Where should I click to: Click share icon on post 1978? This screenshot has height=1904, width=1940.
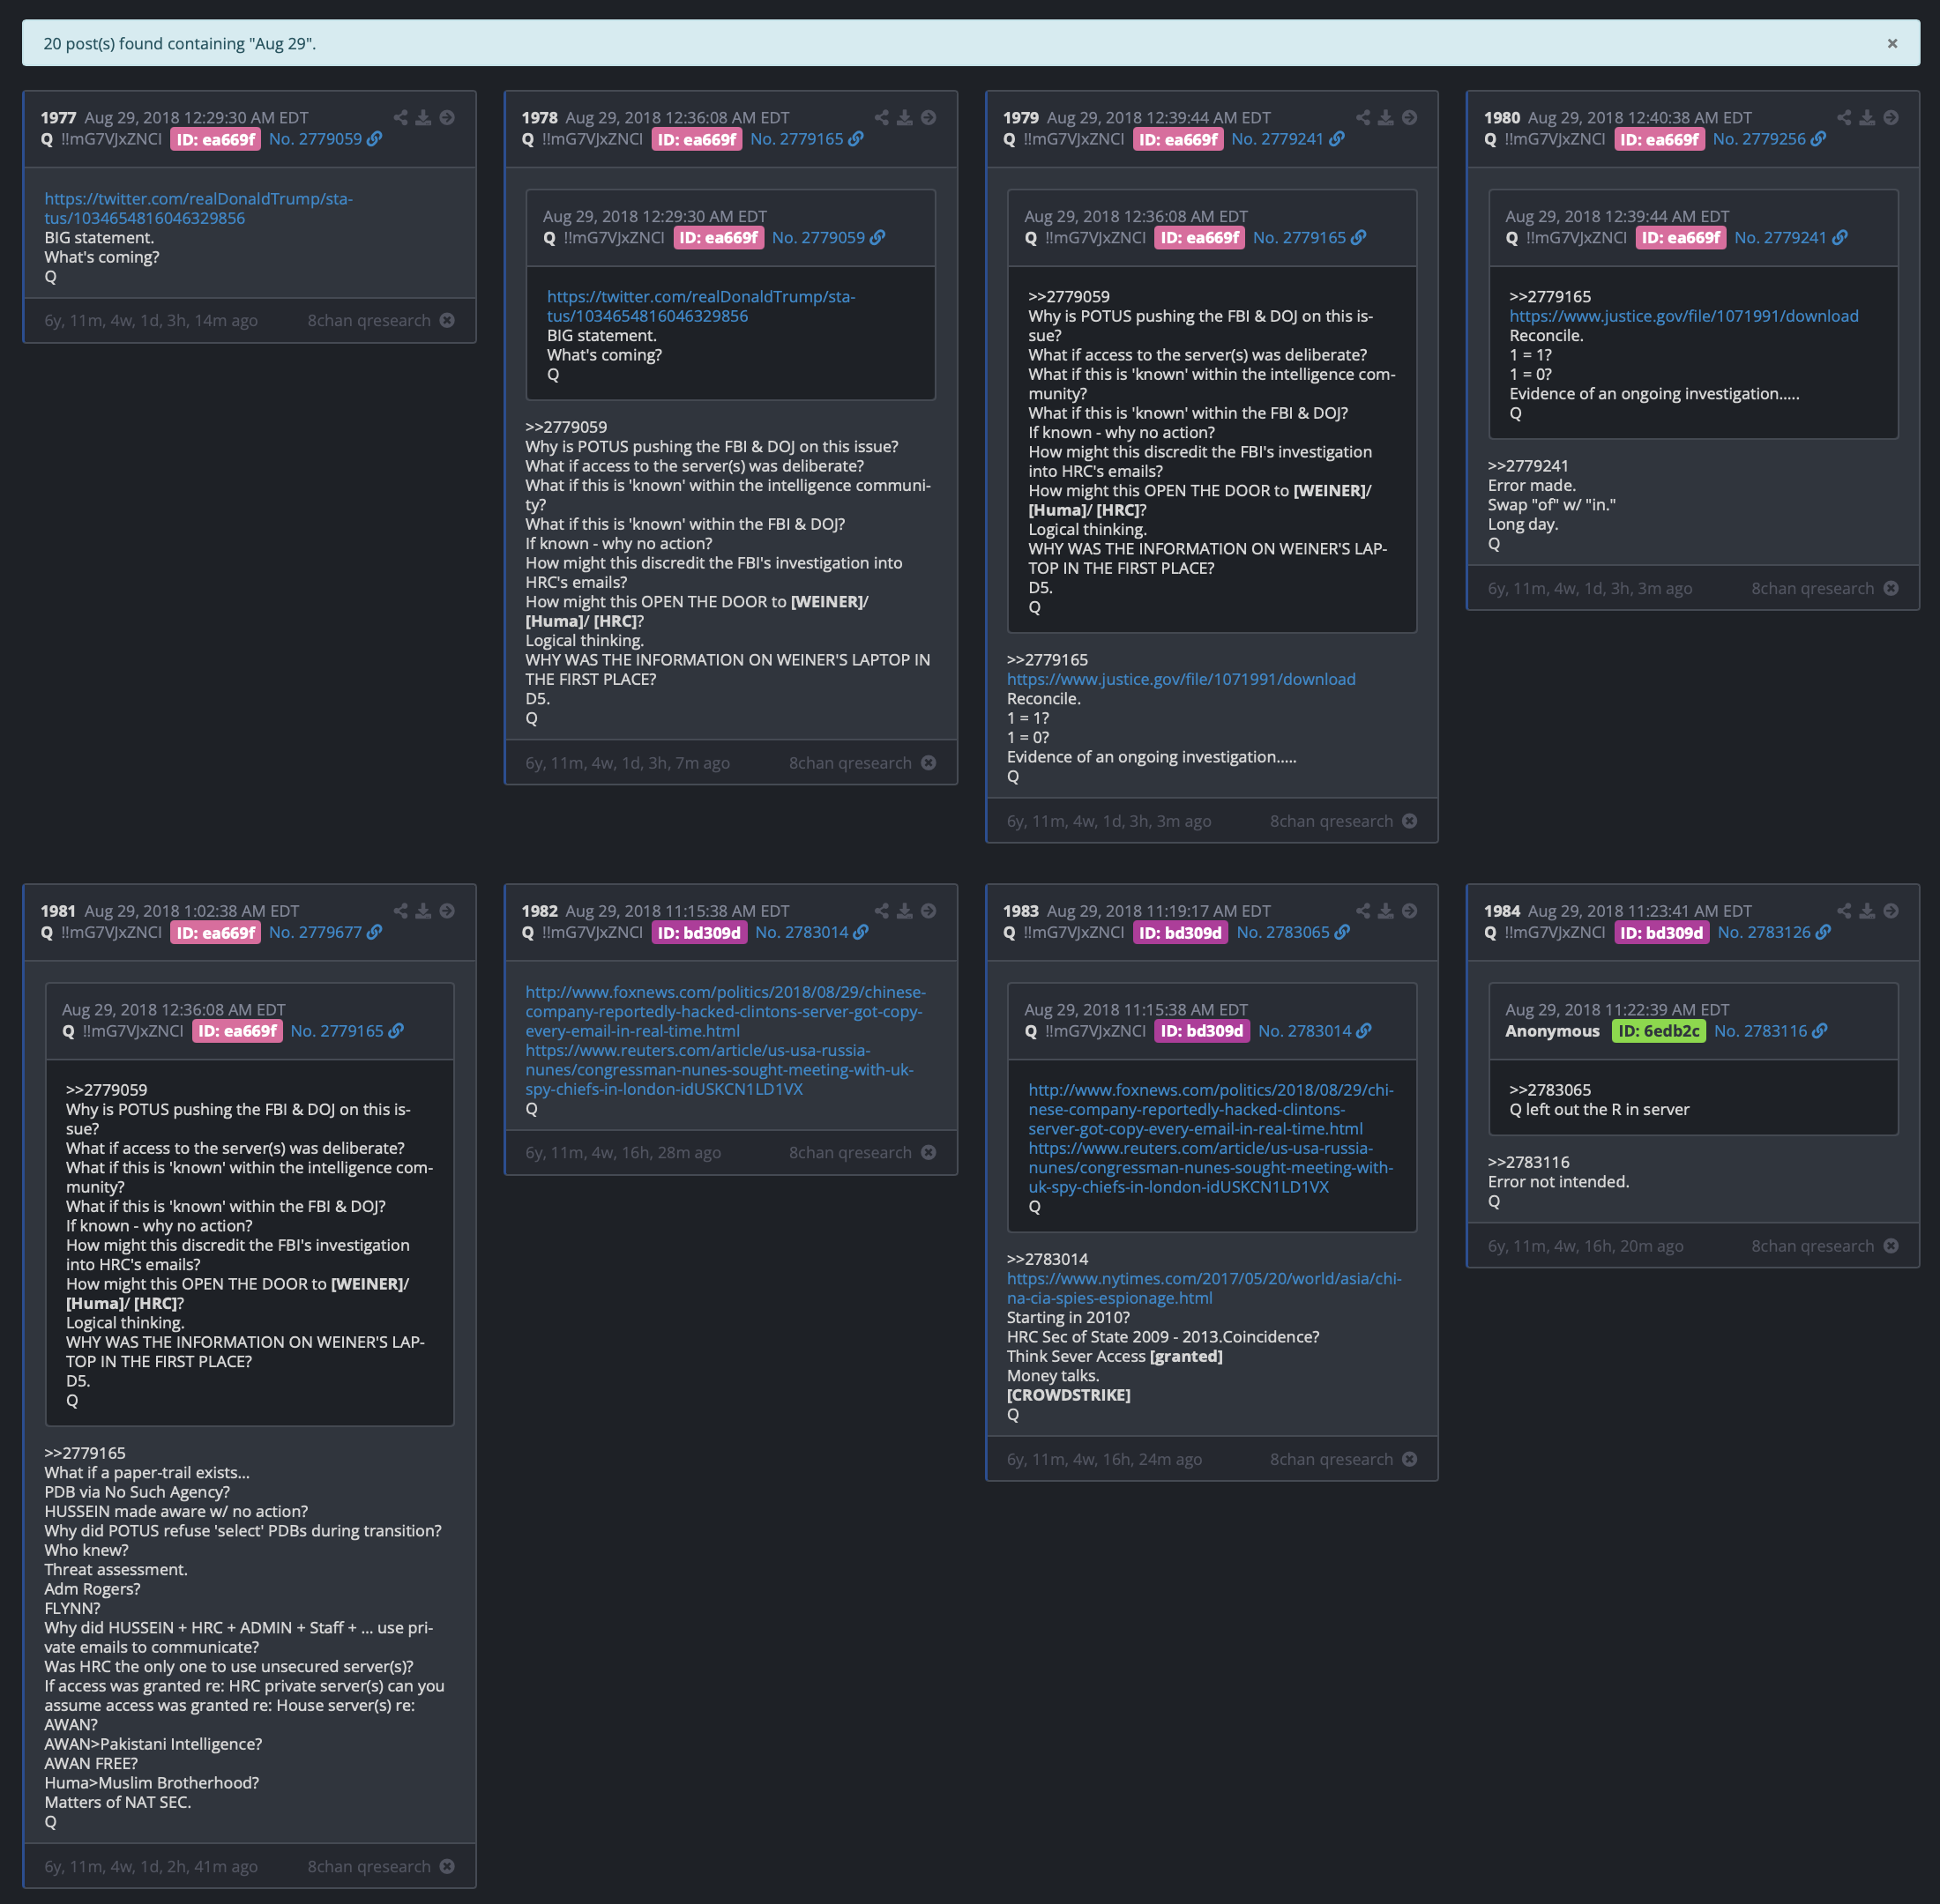click(x=882, y=117)
